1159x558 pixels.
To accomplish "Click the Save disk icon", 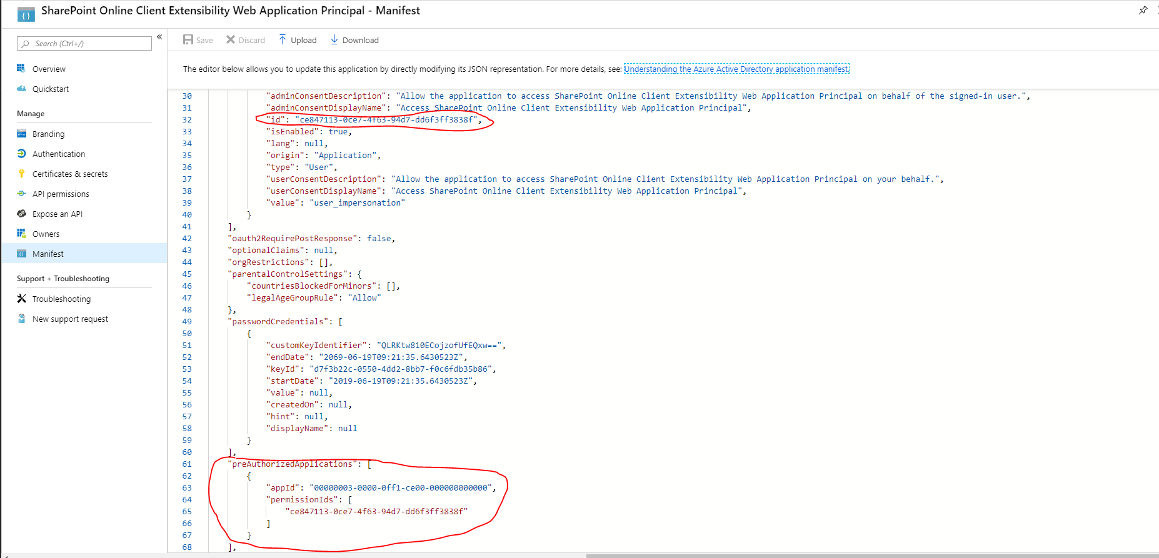I will coord(188,40).
